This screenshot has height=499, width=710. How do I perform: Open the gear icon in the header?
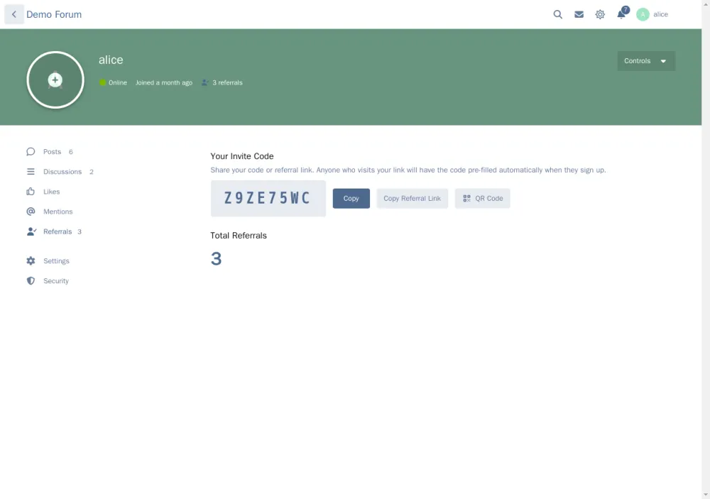[600, 14]
